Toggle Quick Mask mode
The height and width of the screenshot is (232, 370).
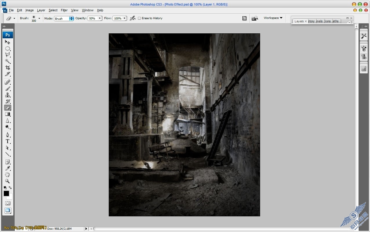coord(8,203)
